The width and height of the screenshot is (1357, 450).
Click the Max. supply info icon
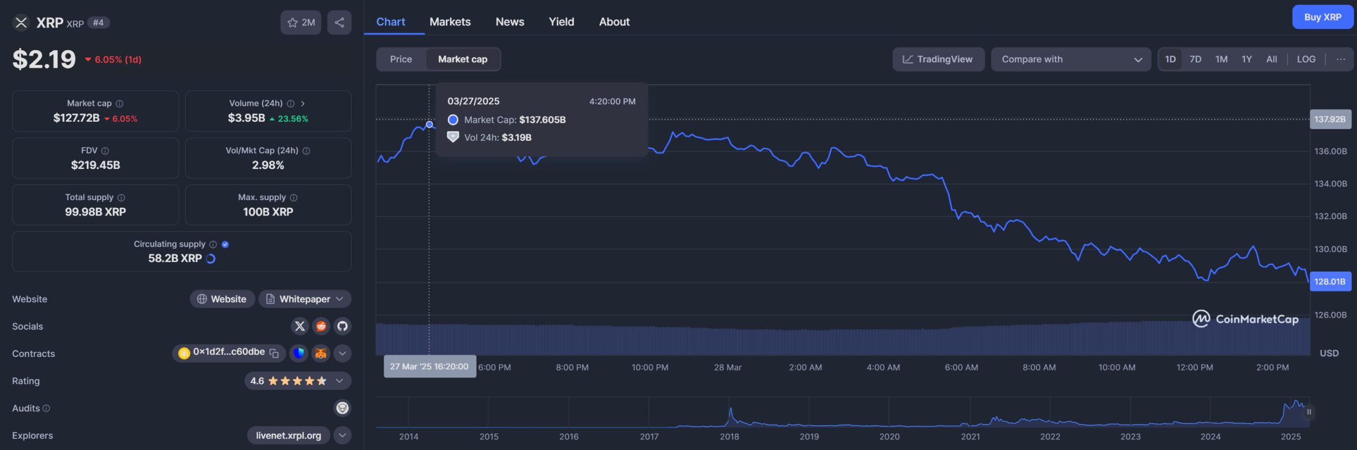point(294,197)
